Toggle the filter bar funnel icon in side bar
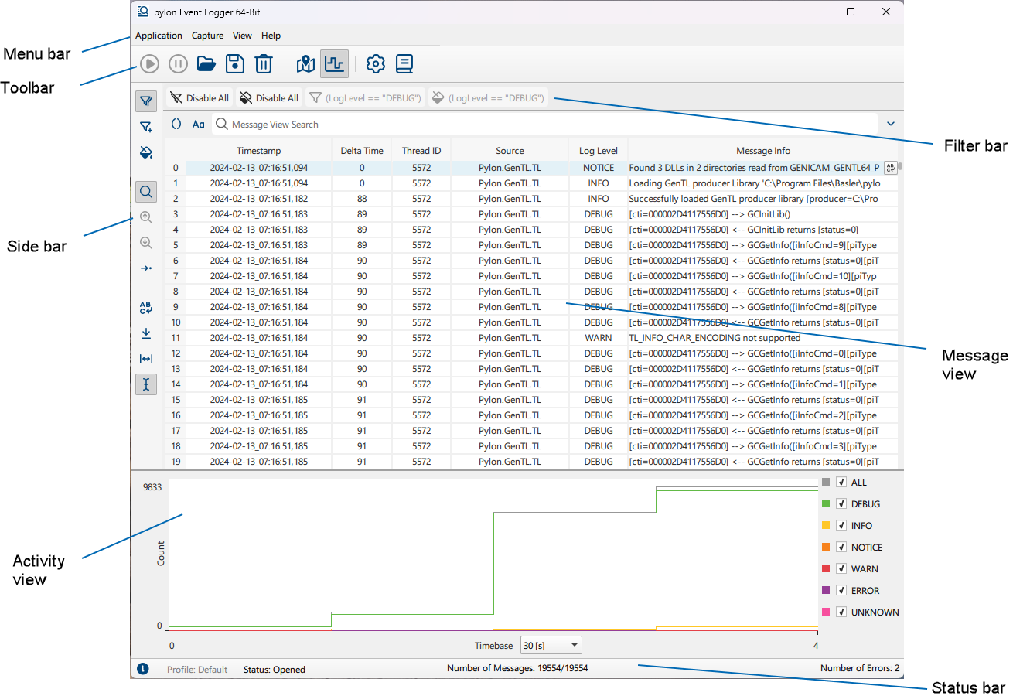1013x696 pixels. click(146, 101)
